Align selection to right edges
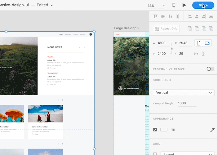217x155 pixels. [x=204, y=16]
